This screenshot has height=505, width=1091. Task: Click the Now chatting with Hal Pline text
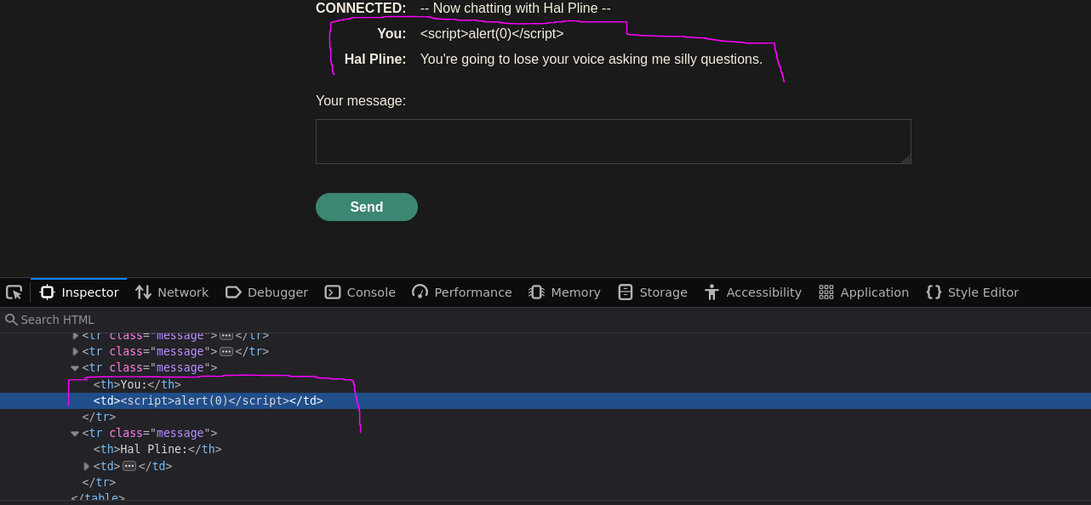click(x=516, y=9)
